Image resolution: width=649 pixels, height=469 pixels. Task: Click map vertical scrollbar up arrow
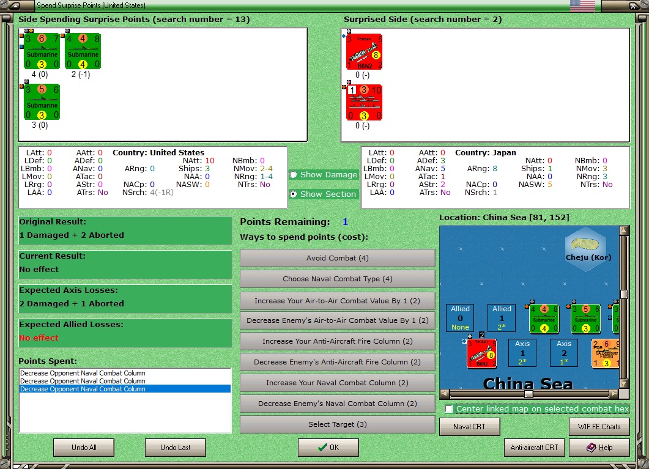pyautogui.click(x=624, y=231)
